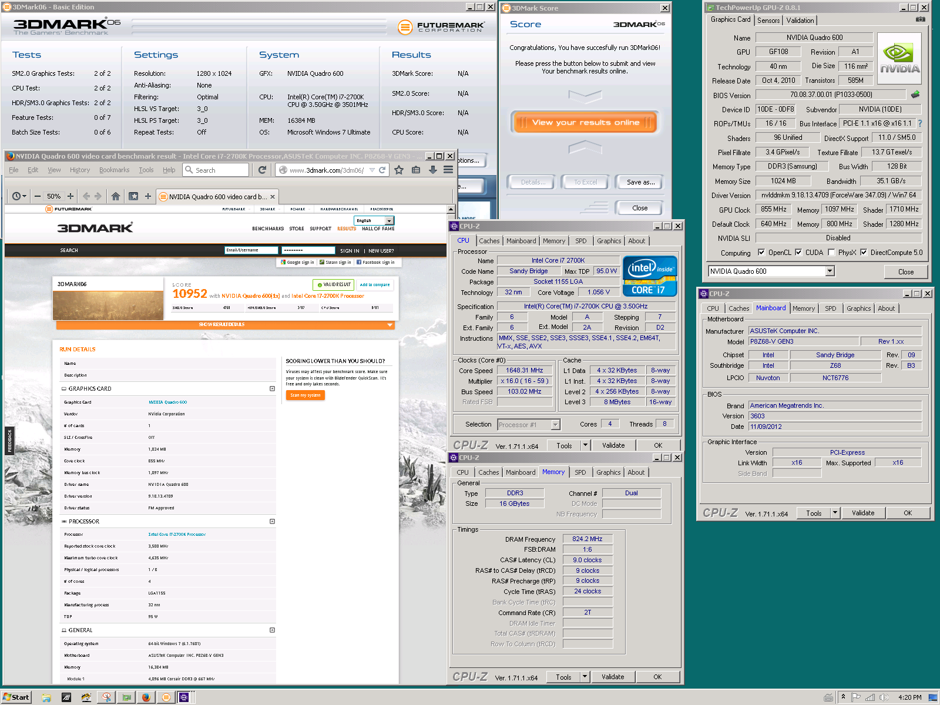Click the orange Scan my system button
This screenshot has height=705, width=940.
point(305,395)
